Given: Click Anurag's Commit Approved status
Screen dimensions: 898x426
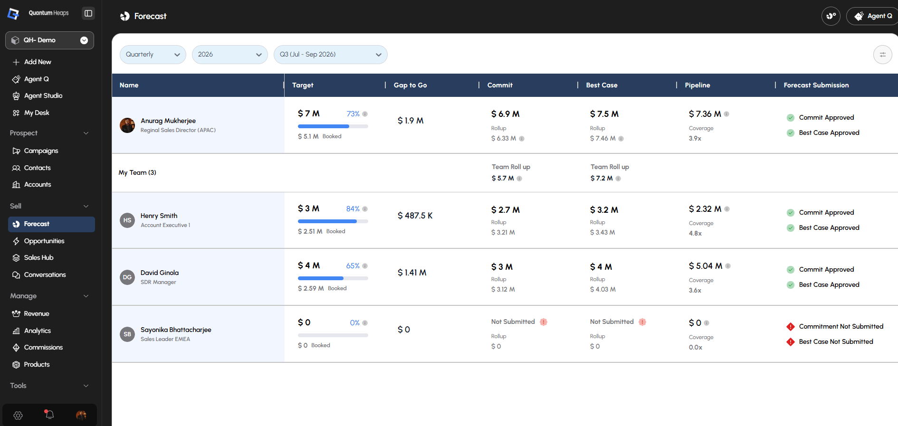Looking at the screenshot, I should (821, 118).
